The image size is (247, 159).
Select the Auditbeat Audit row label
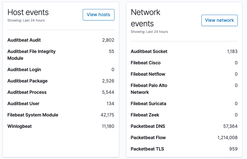[x=24, y=40]
